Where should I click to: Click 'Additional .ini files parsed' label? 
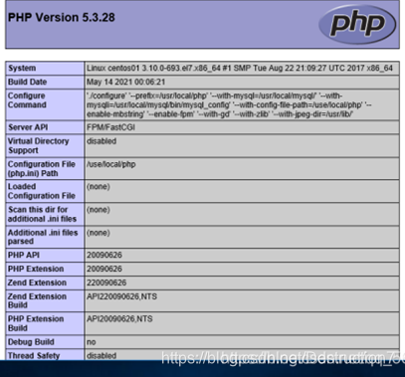[43, 237]
